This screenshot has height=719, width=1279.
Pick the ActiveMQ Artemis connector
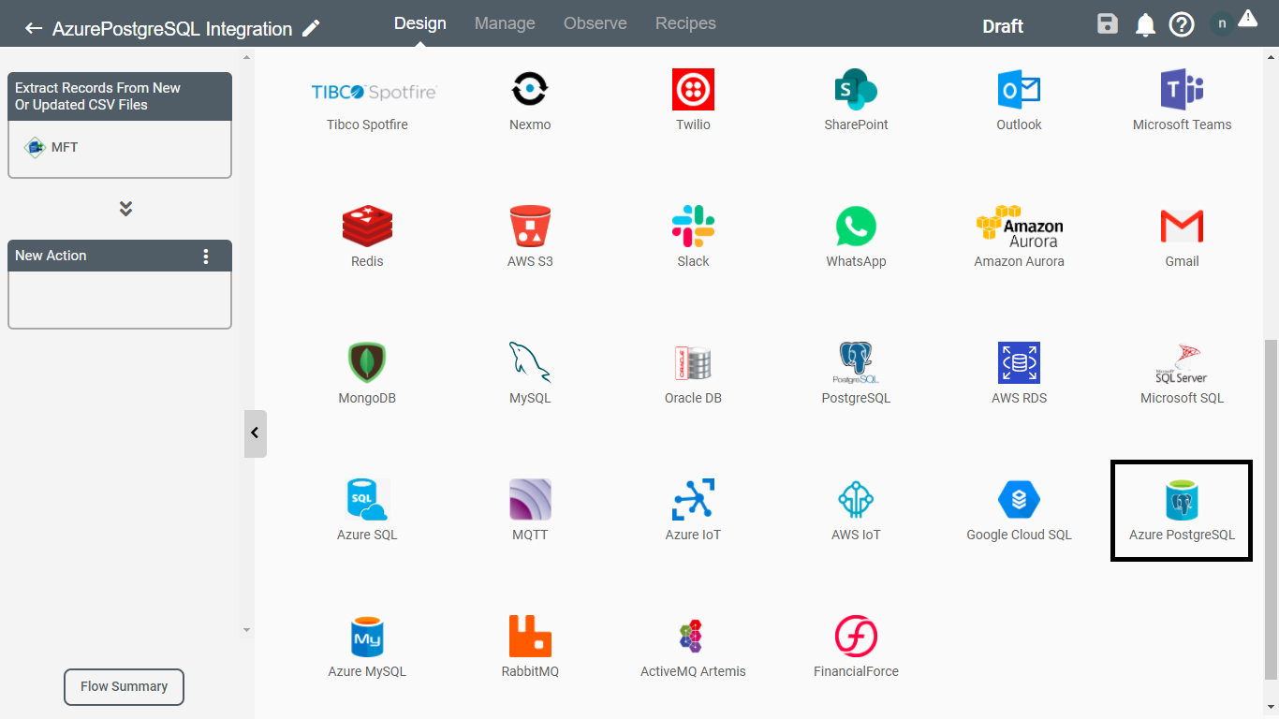click(x=693, y=646)
